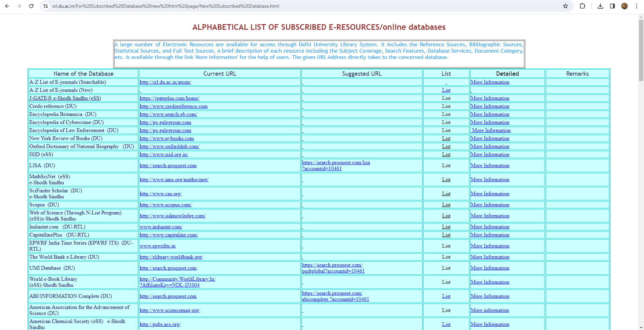The image size is (644, 330).
Task: Open More Information for A-Z List (Searchable)
Action: point(490,82)
